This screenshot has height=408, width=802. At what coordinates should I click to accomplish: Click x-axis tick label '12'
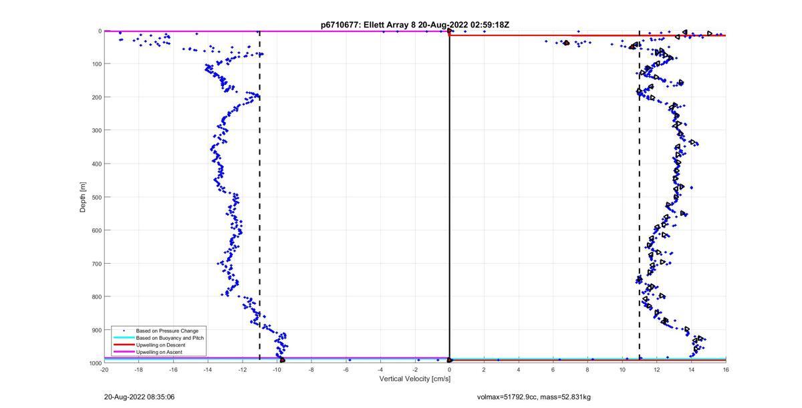657,369
